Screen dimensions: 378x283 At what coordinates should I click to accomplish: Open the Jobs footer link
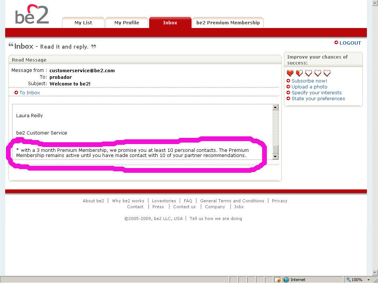click(239, 207)
